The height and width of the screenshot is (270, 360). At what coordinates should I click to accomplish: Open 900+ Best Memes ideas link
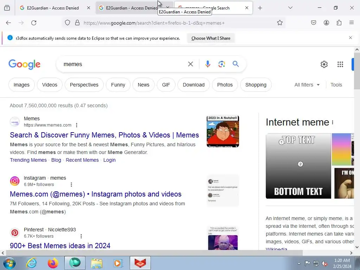pyautogui.click(x=60, y=246)
